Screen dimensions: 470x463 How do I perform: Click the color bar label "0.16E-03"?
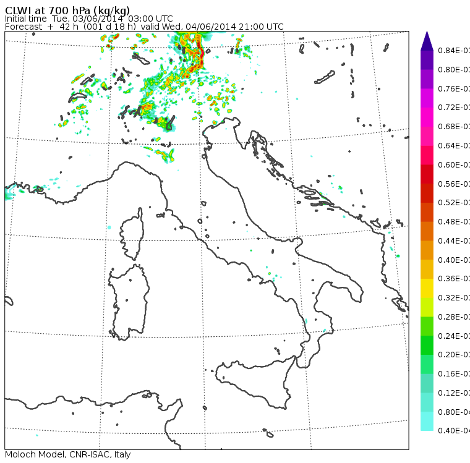(454, 374)
